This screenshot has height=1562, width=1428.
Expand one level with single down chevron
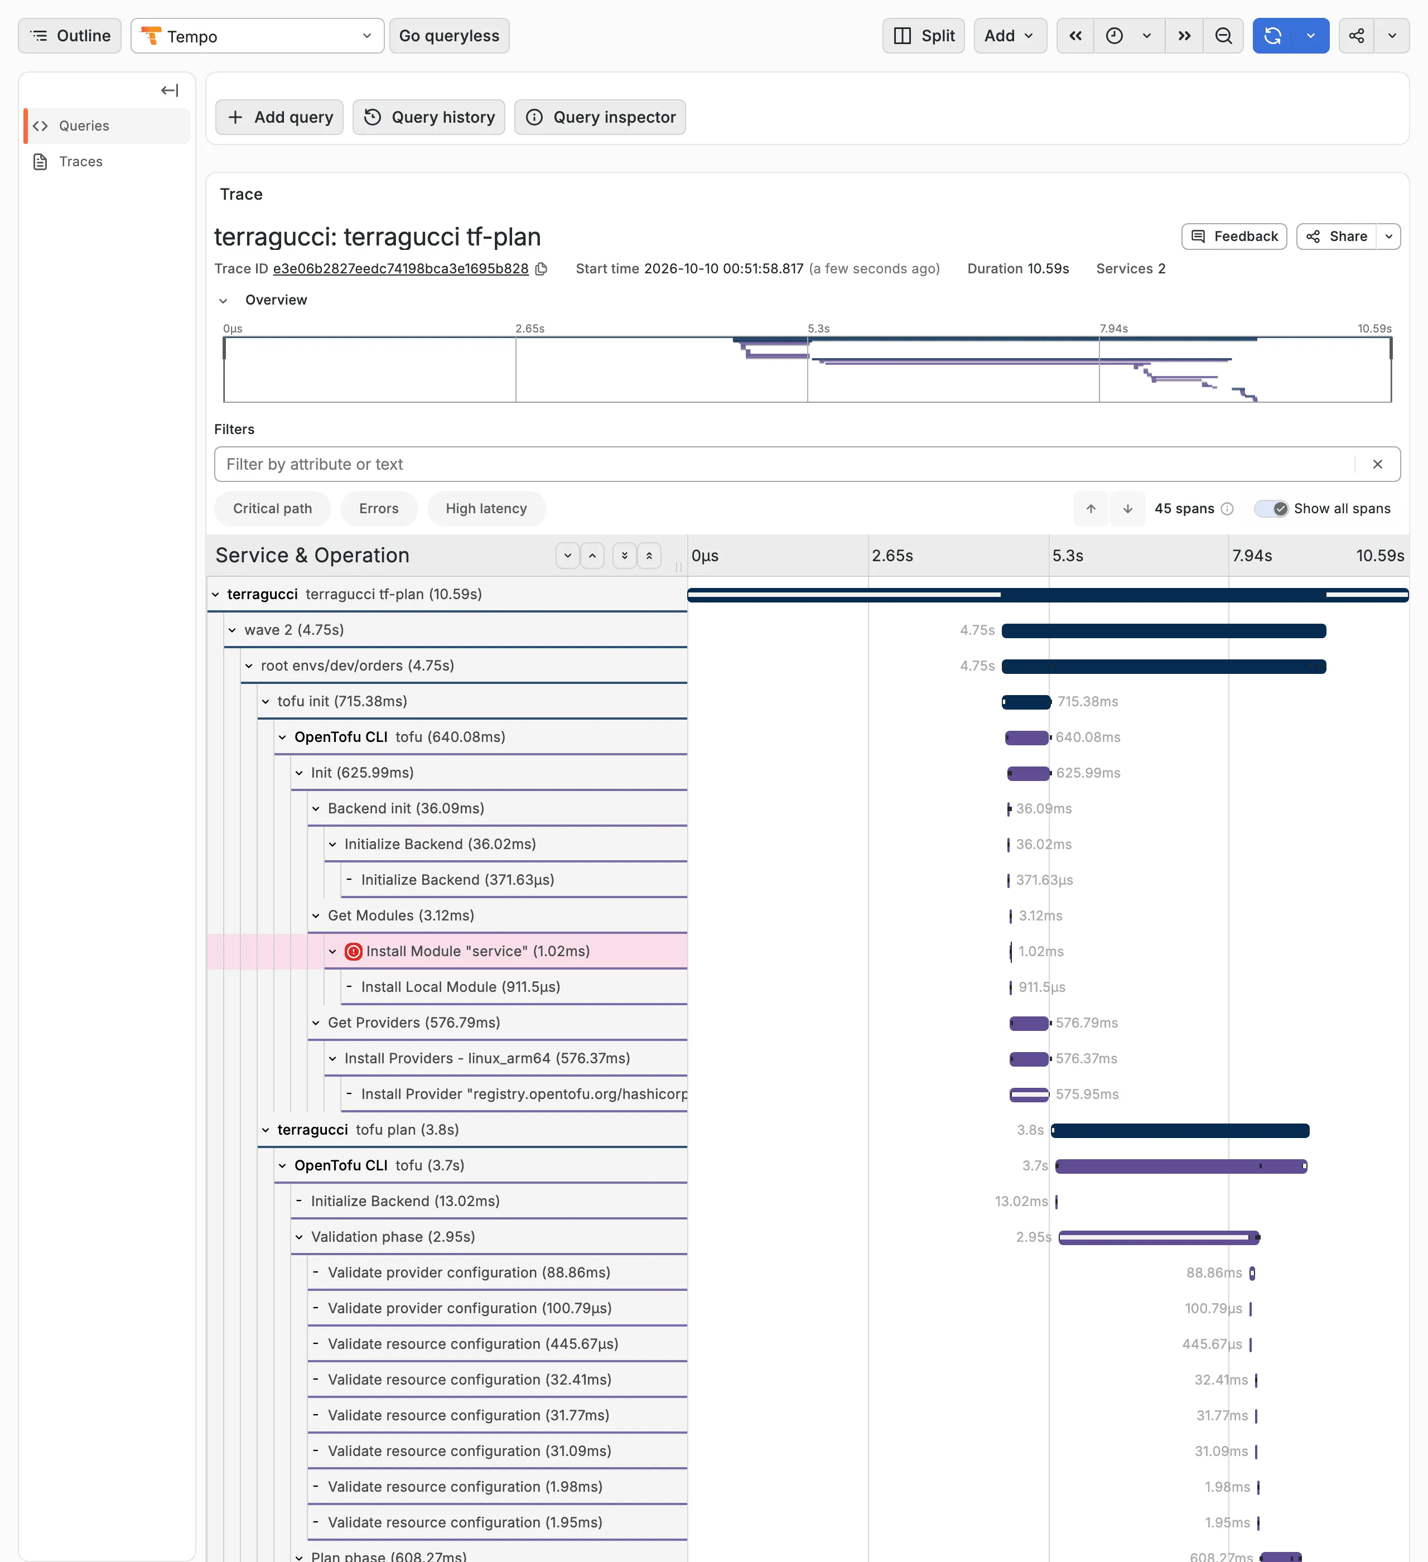[x=568, y=556]
